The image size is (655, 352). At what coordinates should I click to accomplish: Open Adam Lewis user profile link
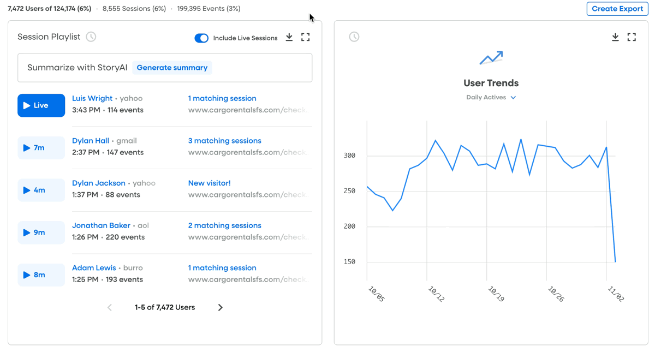coord(94,268)
